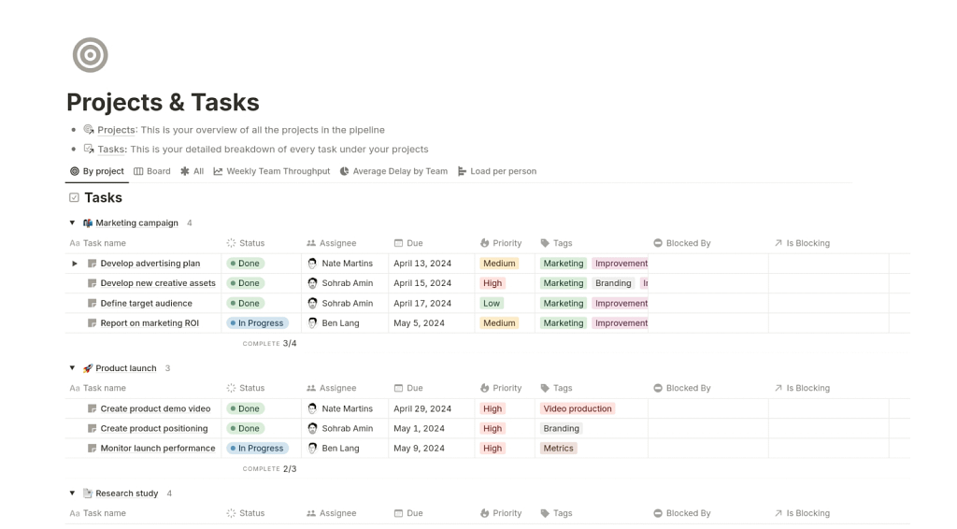Click the Tasks link icon in bullet list

(89, 149)
